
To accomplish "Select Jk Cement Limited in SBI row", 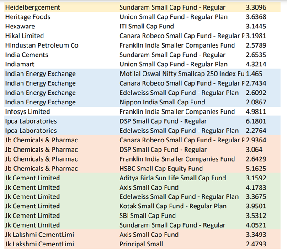I will point(32,216).
